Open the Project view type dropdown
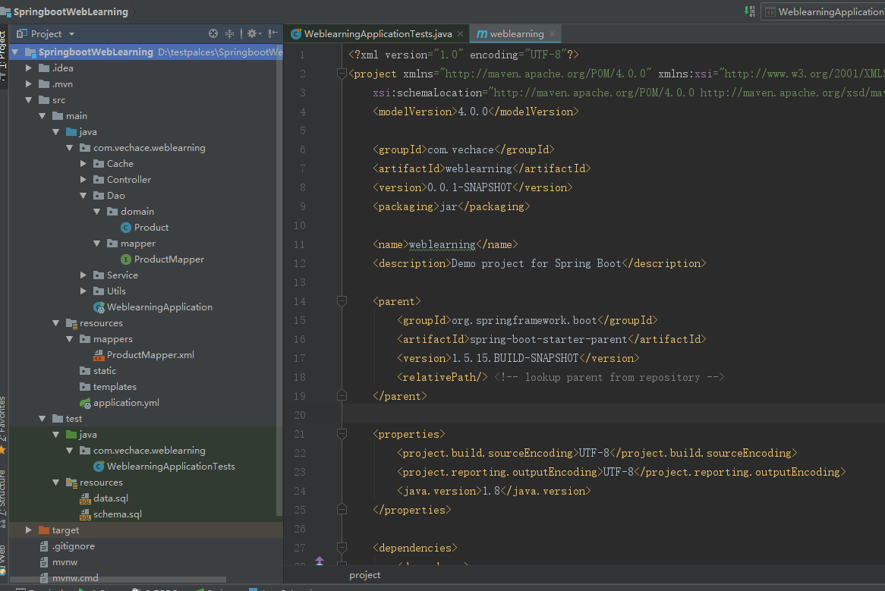 click(x=72, y=34)
